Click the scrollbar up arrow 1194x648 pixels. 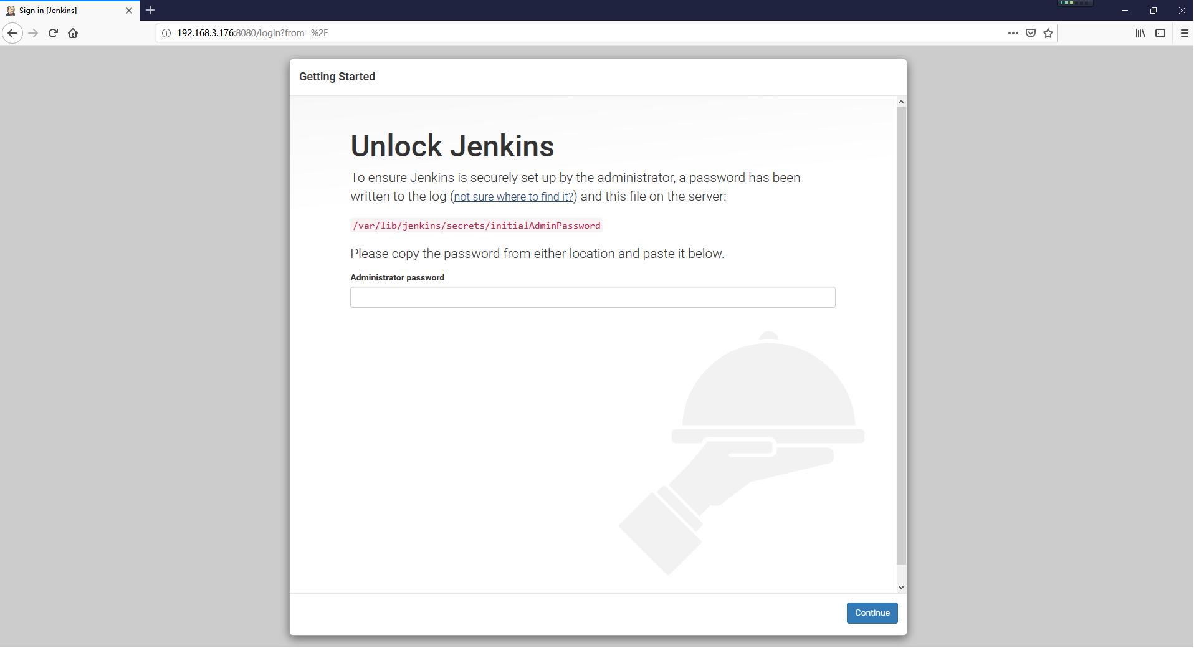(901, 101)
